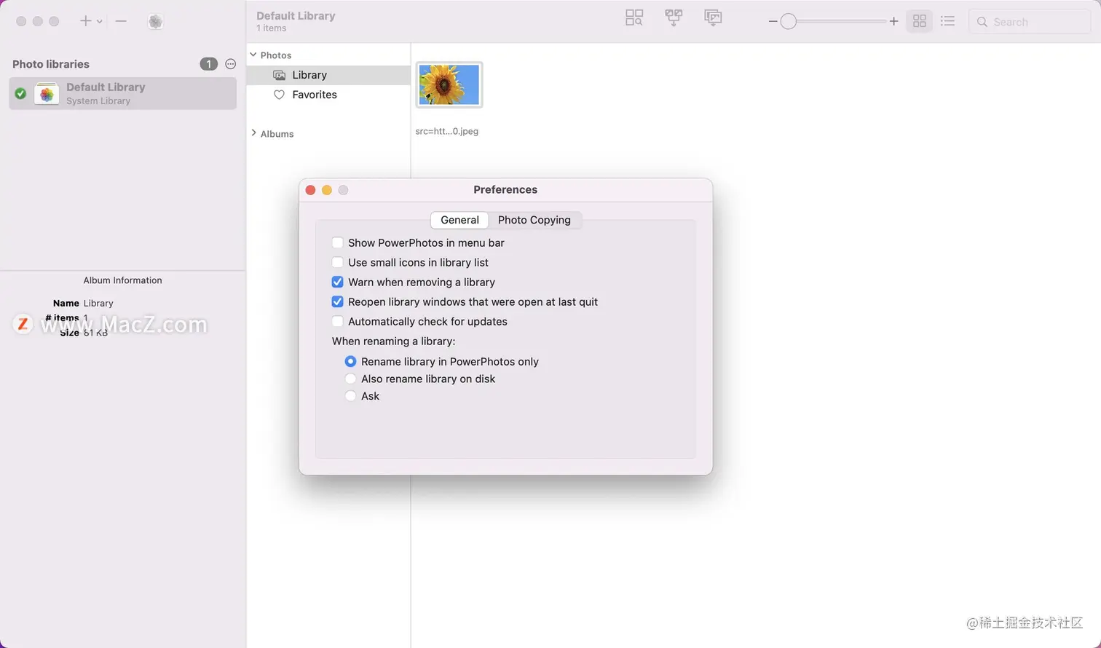Close the Preferences window
This screenshot has width=1101, height=648.
(310, 190)
